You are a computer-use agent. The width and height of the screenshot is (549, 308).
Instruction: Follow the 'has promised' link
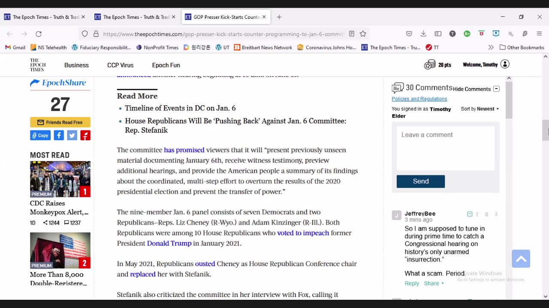click(x=184, y=150)
